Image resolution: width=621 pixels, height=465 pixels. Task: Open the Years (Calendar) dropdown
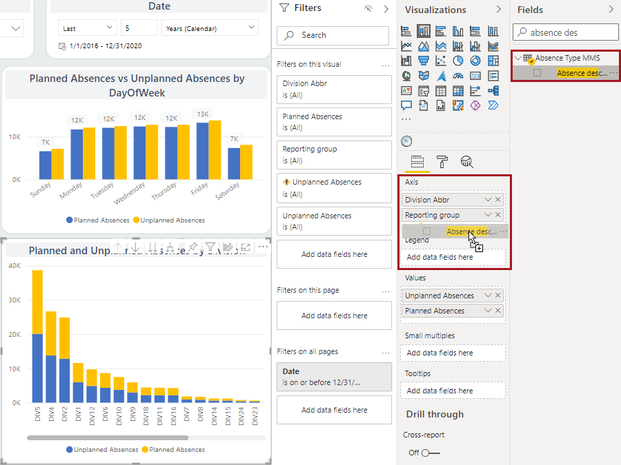210,28
